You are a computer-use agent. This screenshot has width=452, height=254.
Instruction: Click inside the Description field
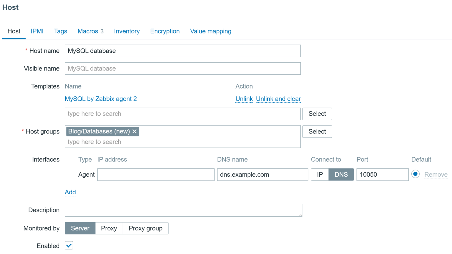point(183,210)
